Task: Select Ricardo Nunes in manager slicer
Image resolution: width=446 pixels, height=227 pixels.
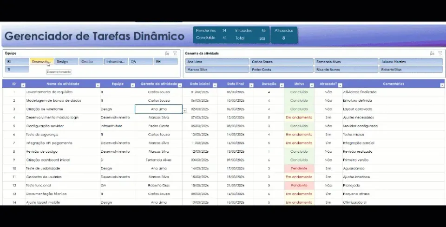Action: click(x=346, y=69)
